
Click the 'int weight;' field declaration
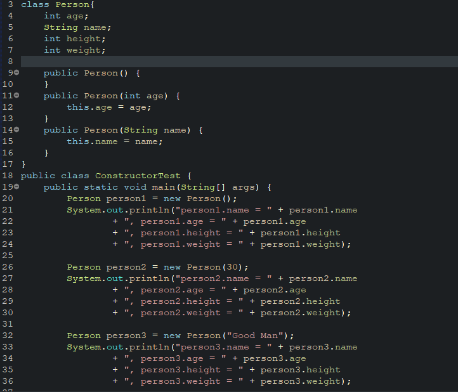(x=74, y=50)
